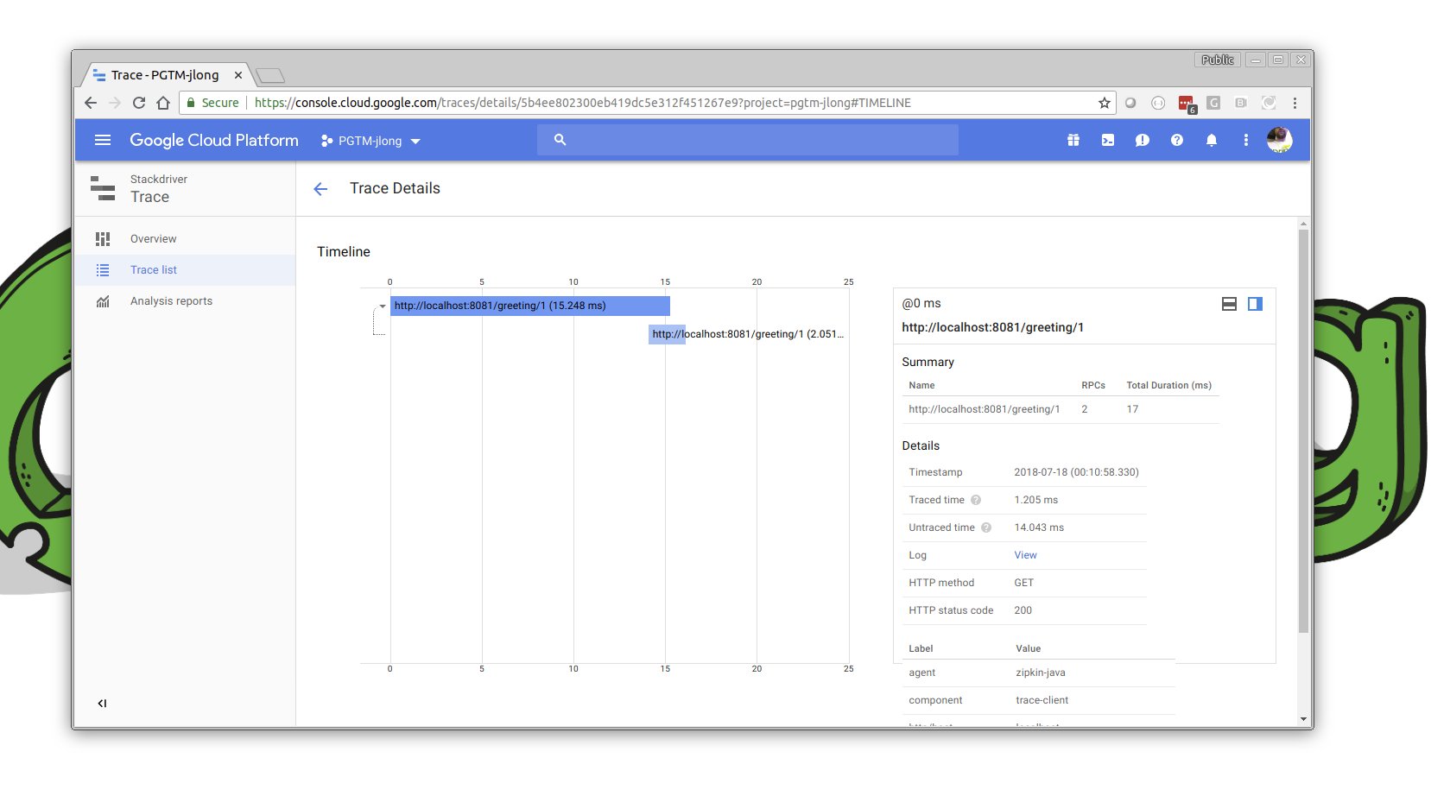Switch details panel to side layout icon
Viewport: 1450px width, 802px height.
point(1255,304)
